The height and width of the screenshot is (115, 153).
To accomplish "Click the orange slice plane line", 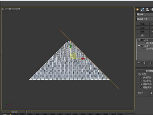I will click(114, 84).
